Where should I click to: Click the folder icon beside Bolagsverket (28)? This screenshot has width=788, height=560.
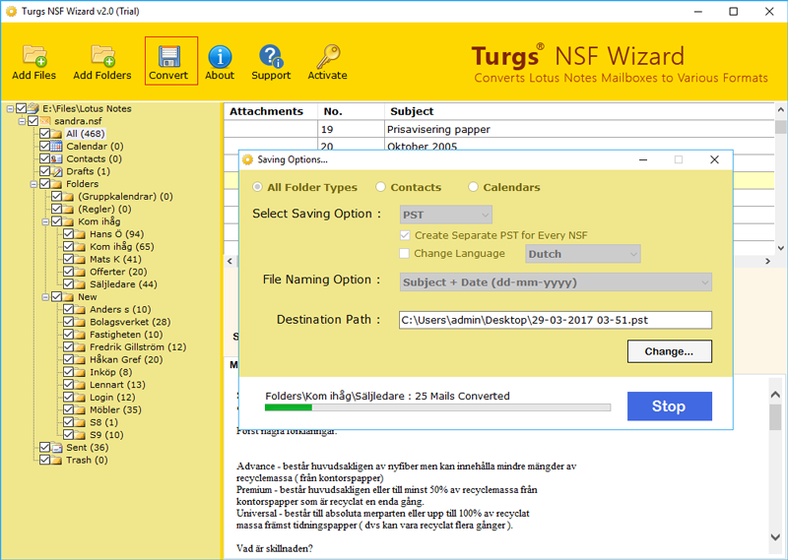[x=81, y=322]
